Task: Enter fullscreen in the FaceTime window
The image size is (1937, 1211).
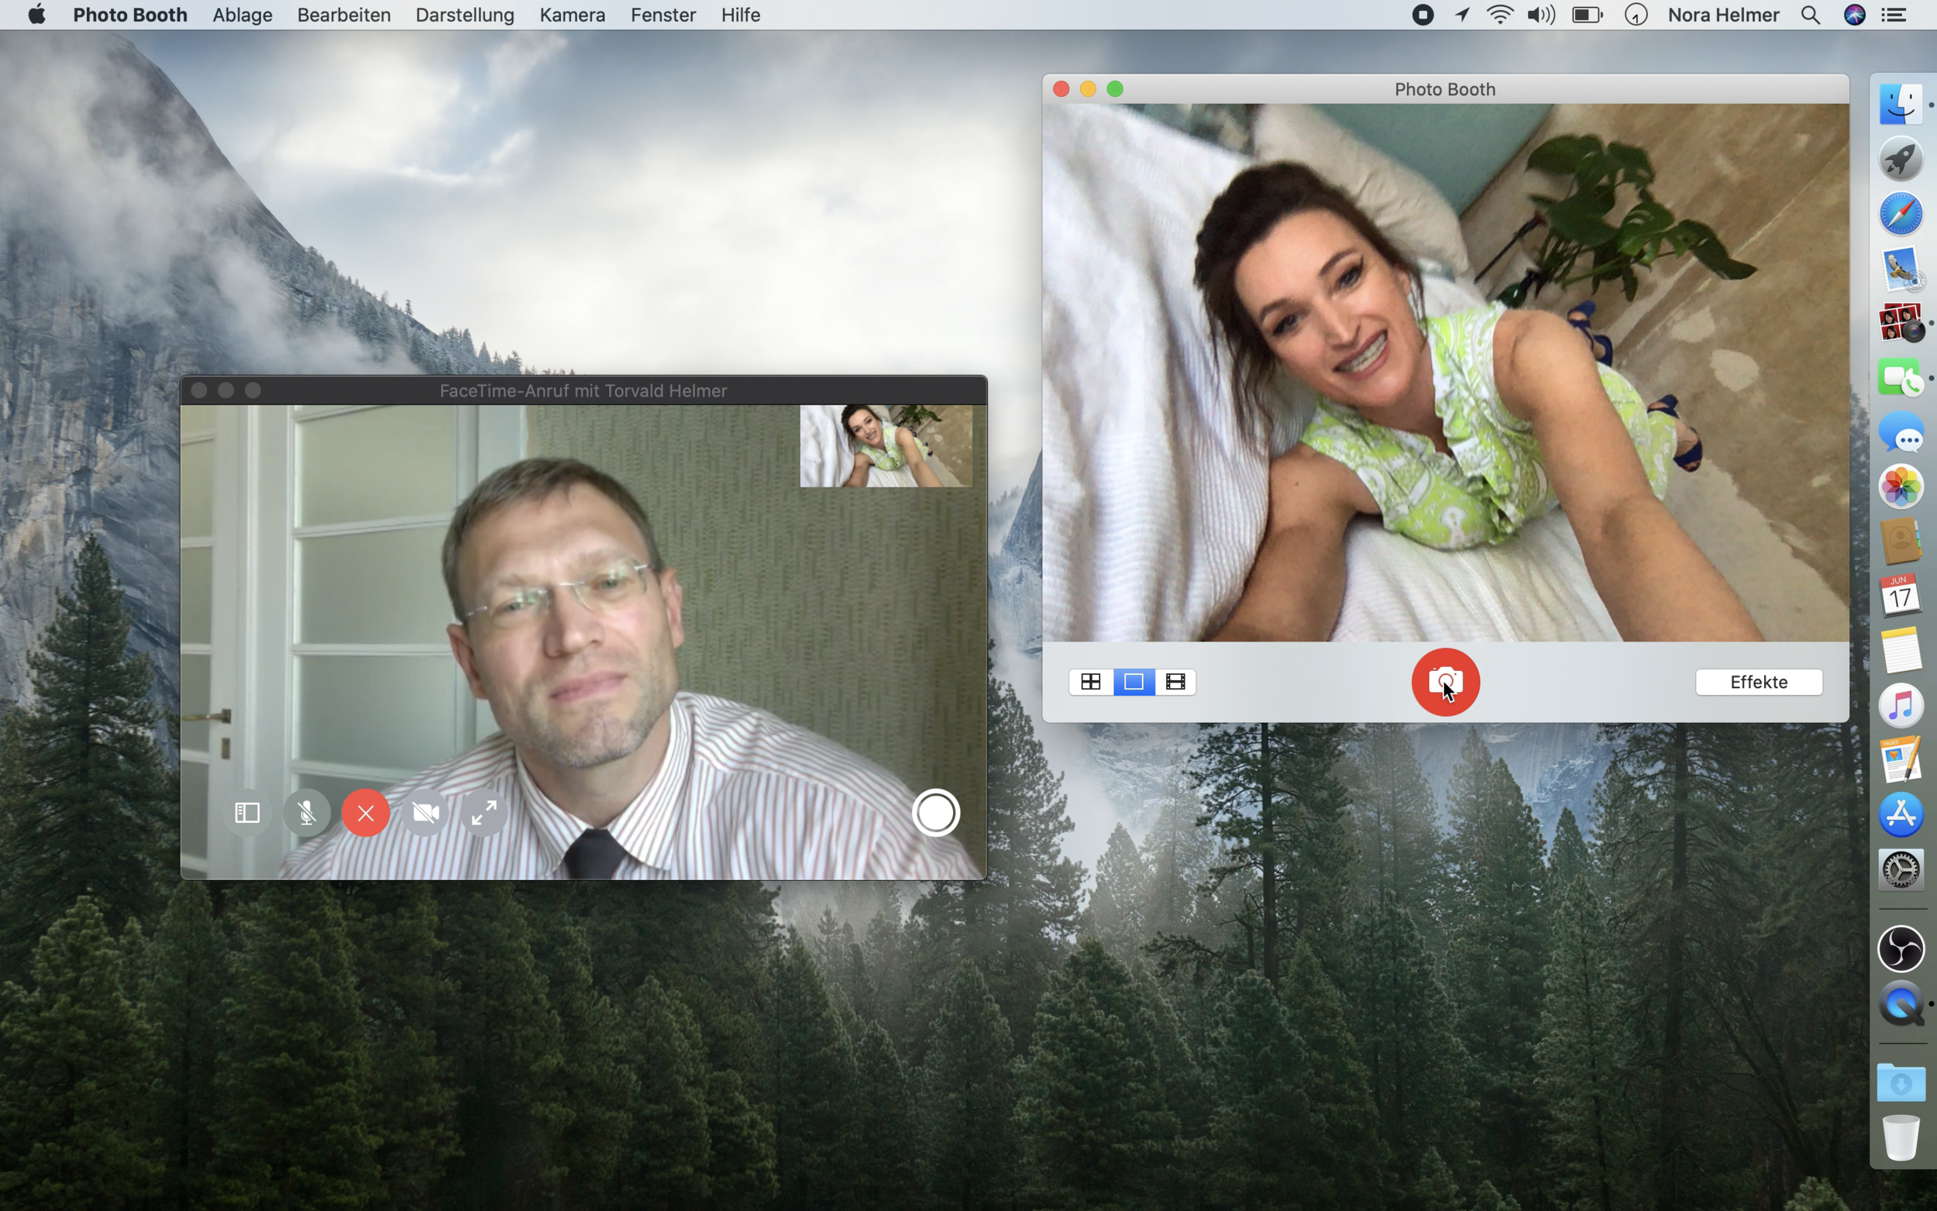Action: coord(483,813)
